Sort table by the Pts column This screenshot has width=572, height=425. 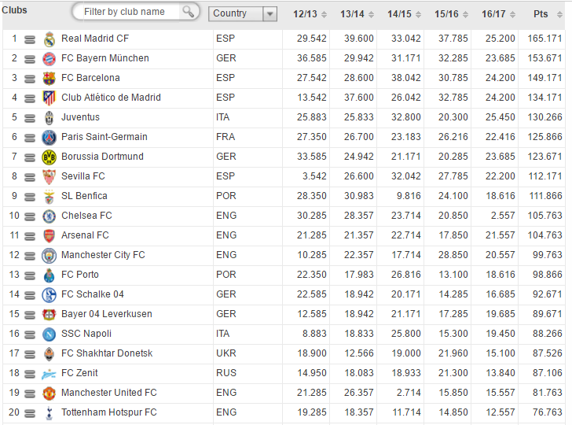(541, 14)
